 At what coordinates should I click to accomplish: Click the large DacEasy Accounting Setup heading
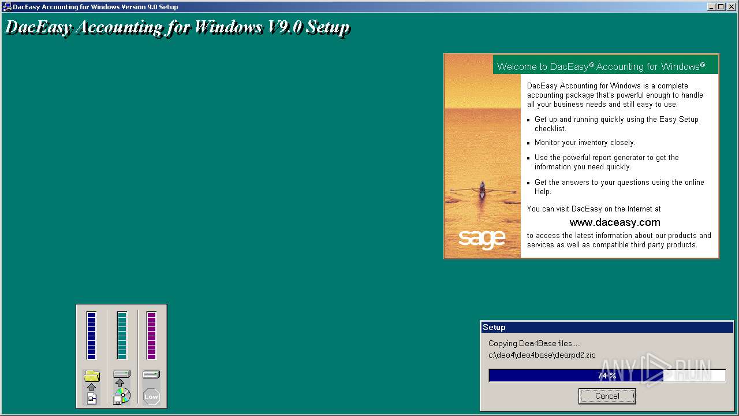tap(177, 27)
